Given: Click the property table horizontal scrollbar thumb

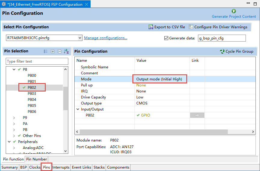Looking at the screenshot, I should [x=154, y=132].
